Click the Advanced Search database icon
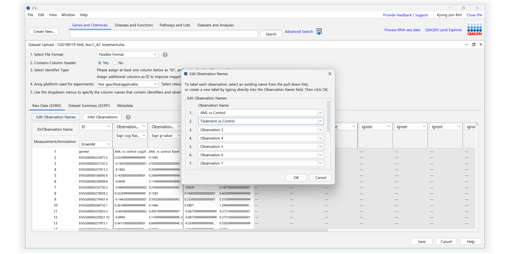 pyautogui.click(x=319, y=31)
